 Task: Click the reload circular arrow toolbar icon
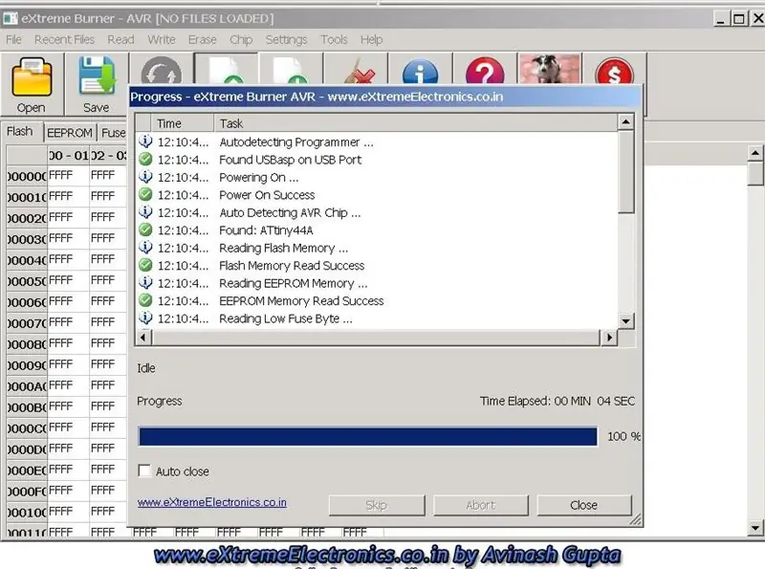(x=162, y=70)
